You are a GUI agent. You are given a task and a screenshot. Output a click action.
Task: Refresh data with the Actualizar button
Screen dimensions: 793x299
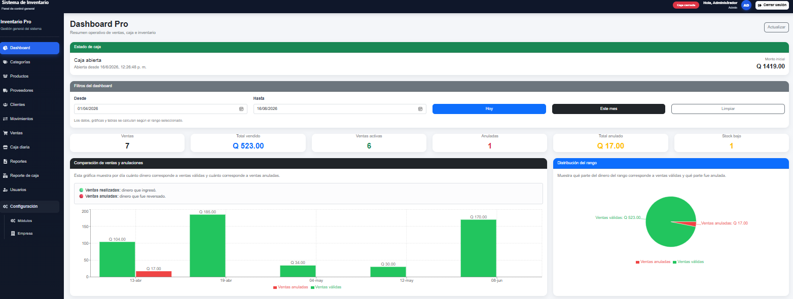pos(776,27)
